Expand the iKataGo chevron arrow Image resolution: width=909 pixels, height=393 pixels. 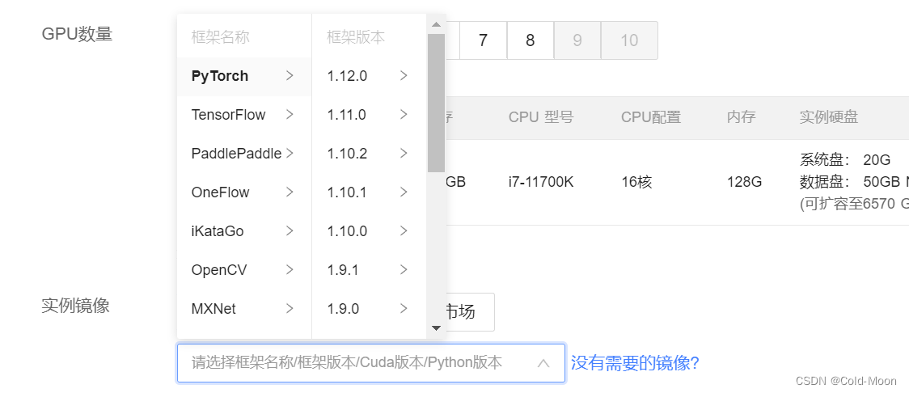pos(290,231)
